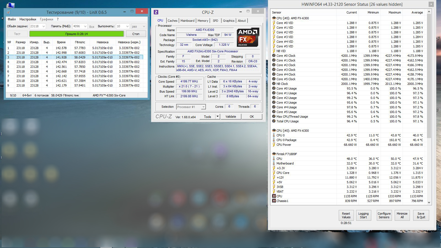This screenshot has width=441, height=248.
Task: Click OK in the CPU-Z window
Action: [x=252, y=117]
